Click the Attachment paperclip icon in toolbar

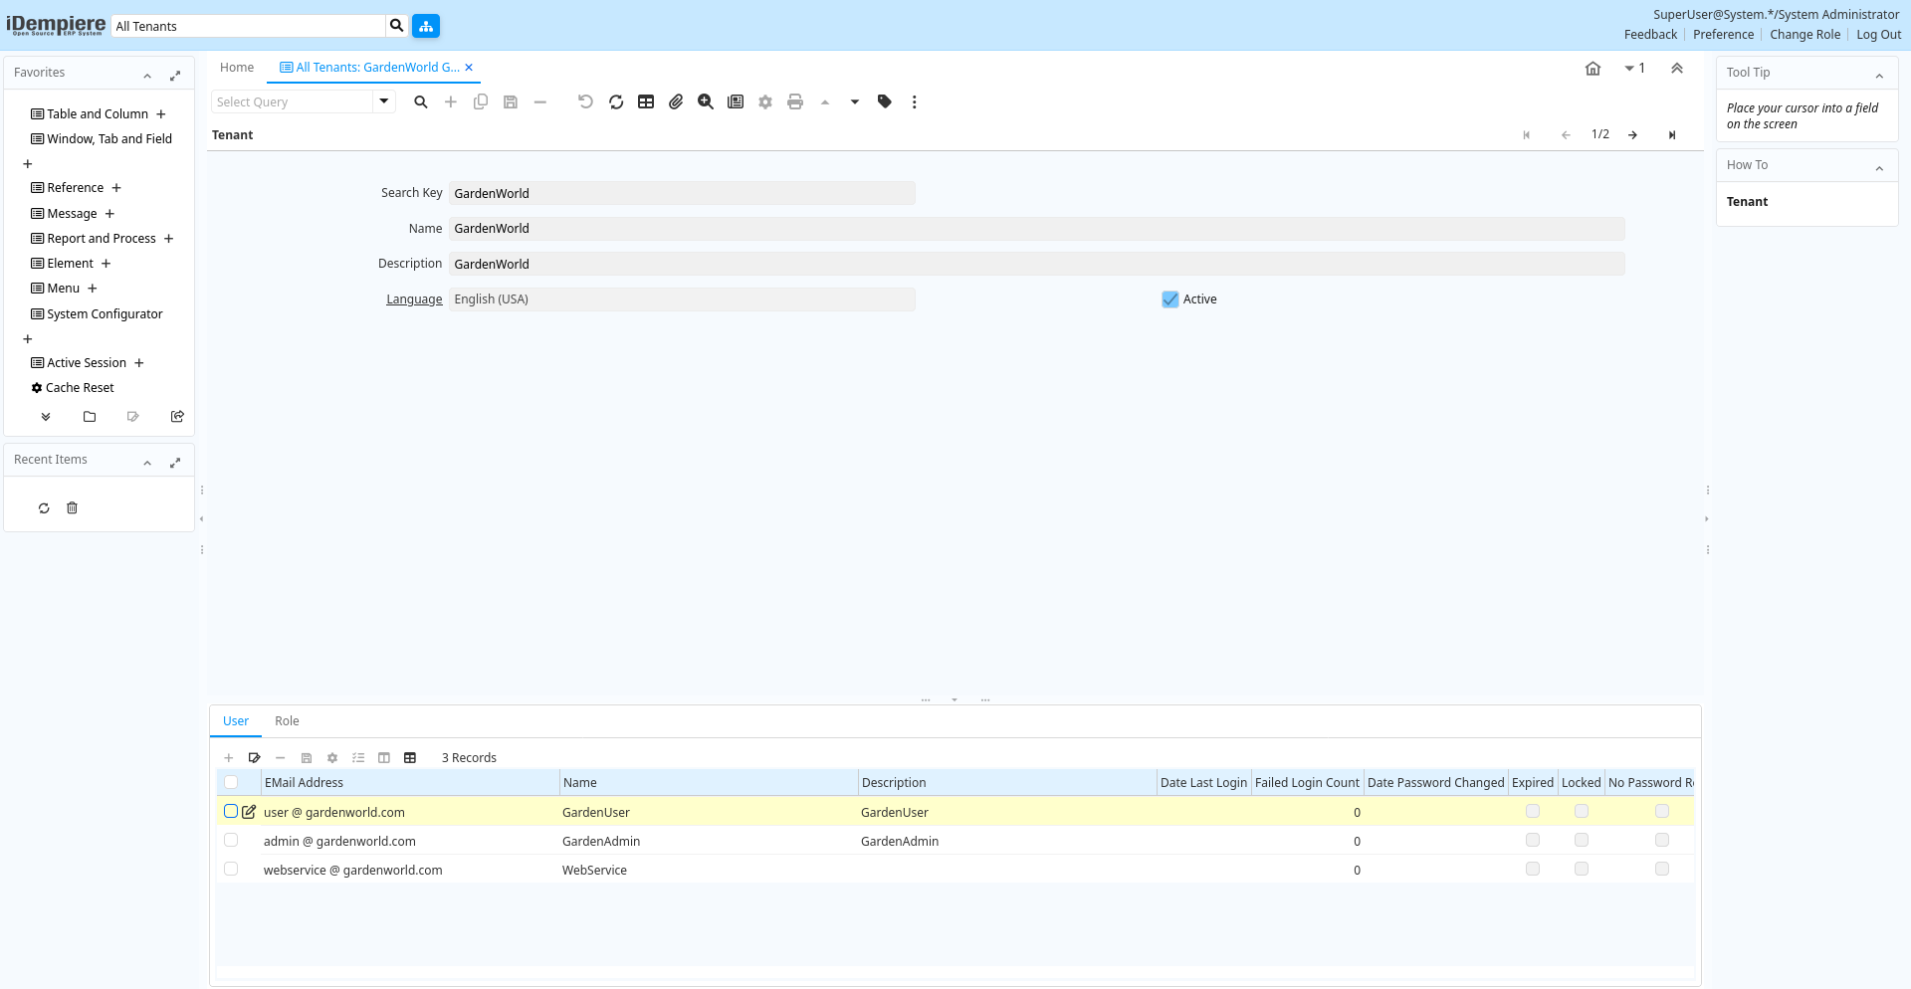tap(676, 101)
